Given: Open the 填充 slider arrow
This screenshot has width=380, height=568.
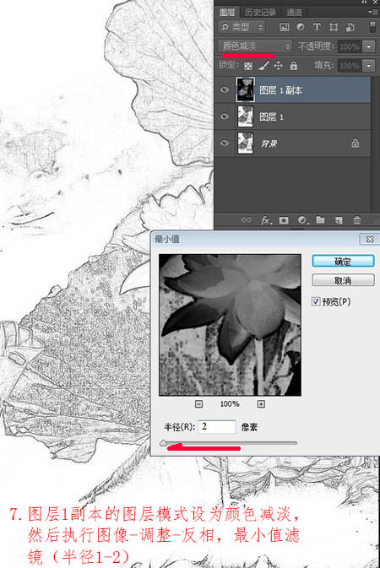Looking at the screenshot, I should tap(369, 66).
